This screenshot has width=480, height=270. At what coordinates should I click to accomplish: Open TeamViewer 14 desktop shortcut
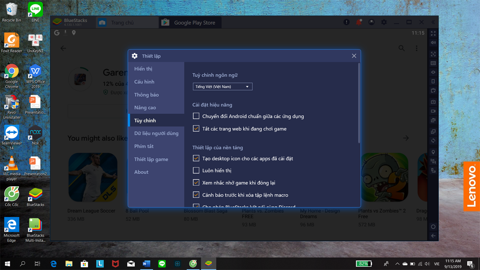pyautogui.click(x=11, y=137)
